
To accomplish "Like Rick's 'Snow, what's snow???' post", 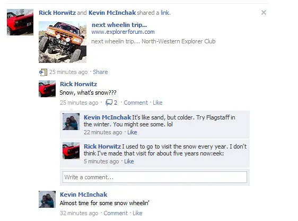I will coord(157,103).
